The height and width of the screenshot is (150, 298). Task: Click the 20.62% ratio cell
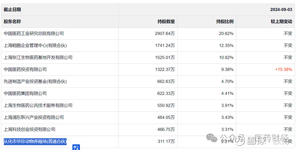coord(226,33)
